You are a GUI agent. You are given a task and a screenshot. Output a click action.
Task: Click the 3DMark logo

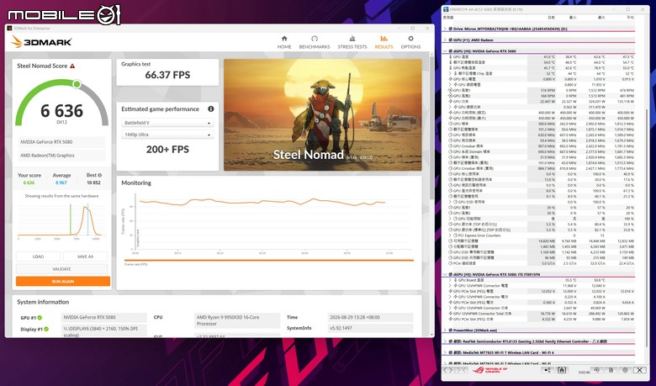[x=41, y=42]
